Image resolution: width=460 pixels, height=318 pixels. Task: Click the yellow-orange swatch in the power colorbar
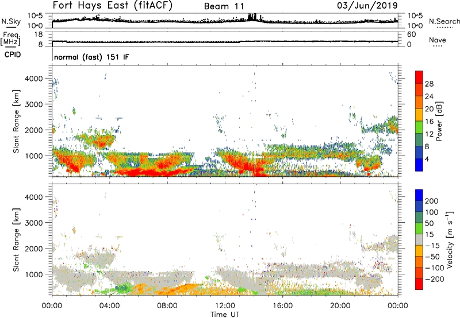coord(419,114)
